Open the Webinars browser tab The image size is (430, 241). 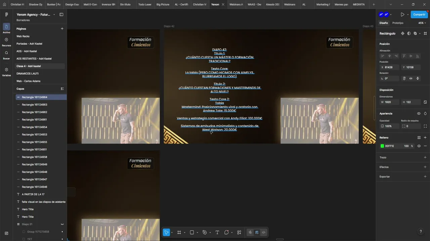click(x=289, y=4)
